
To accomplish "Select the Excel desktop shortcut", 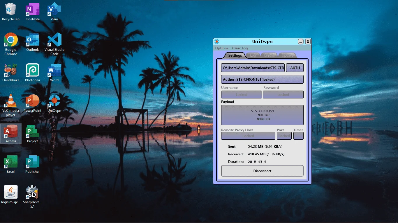I will [11, 164].
